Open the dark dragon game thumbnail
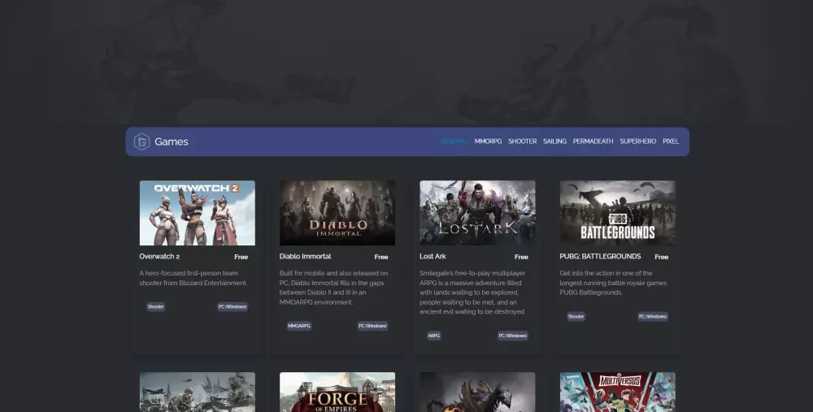 (477, 392)
